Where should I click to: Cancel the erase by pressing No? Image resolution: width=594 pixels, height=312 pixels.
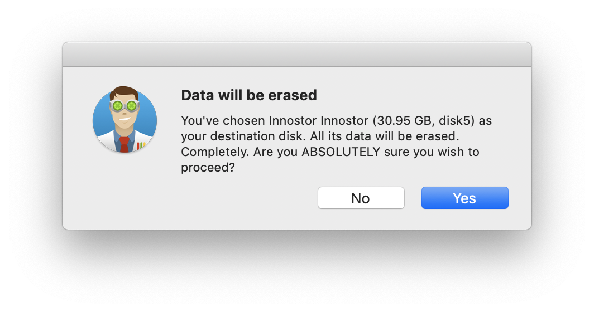pos(361,198)
